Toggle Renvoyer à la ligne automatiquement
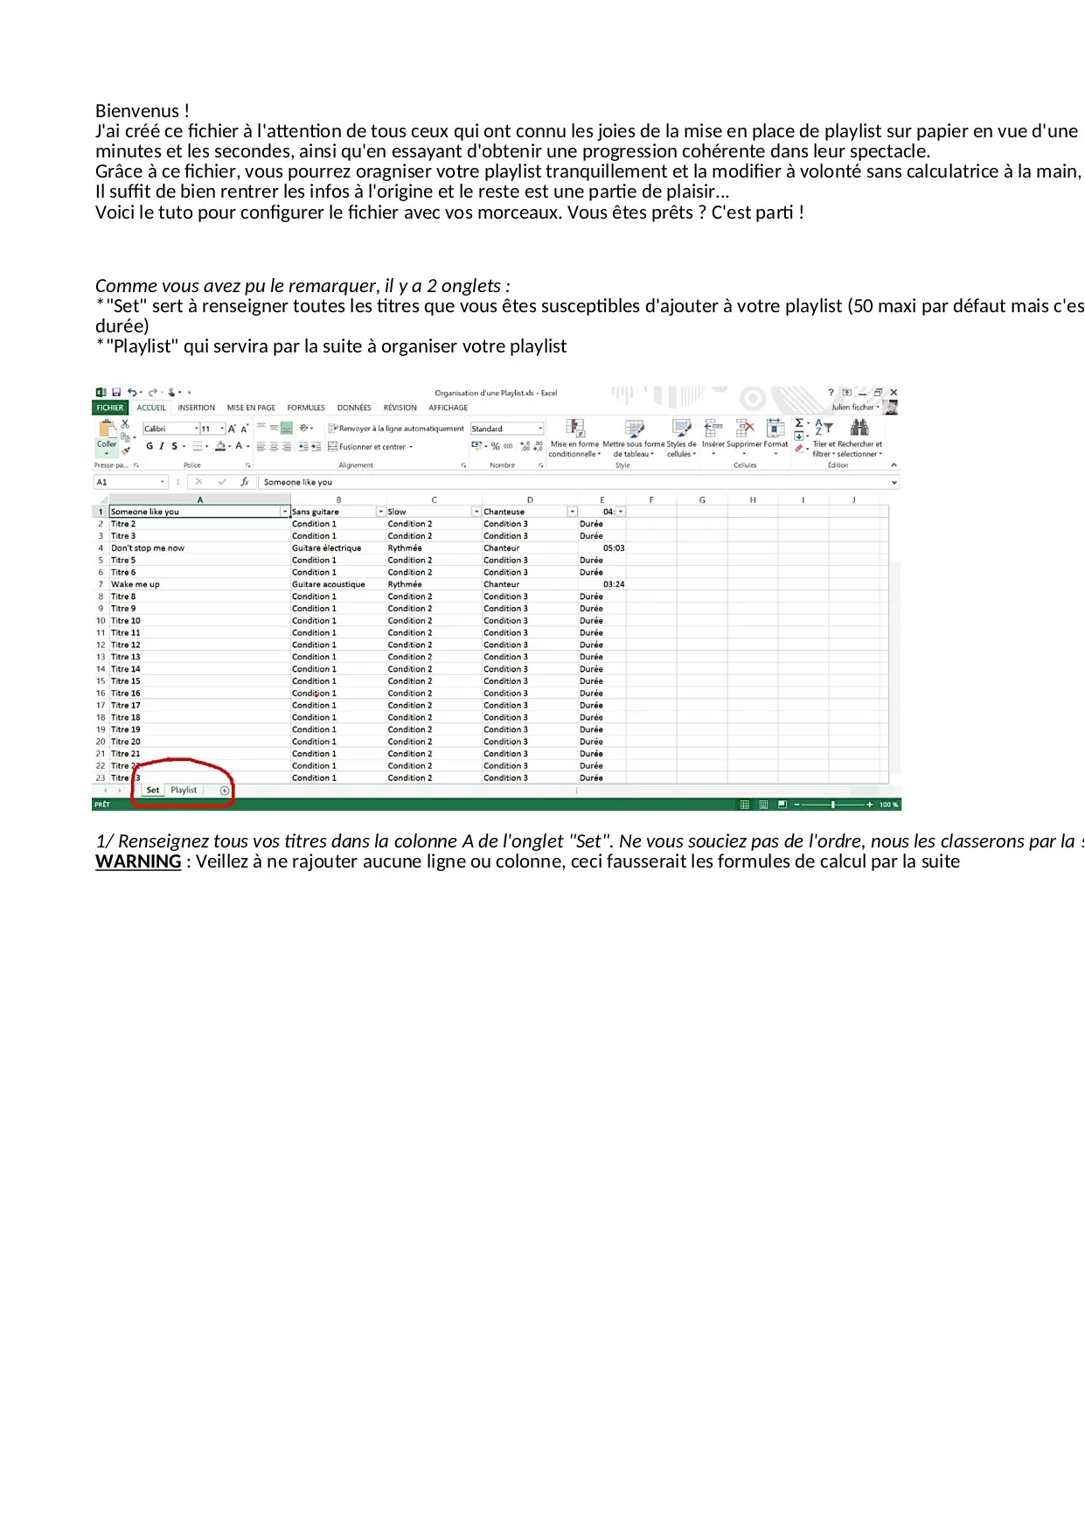This screenshot has width=1085, height=1534. (396, 429)
